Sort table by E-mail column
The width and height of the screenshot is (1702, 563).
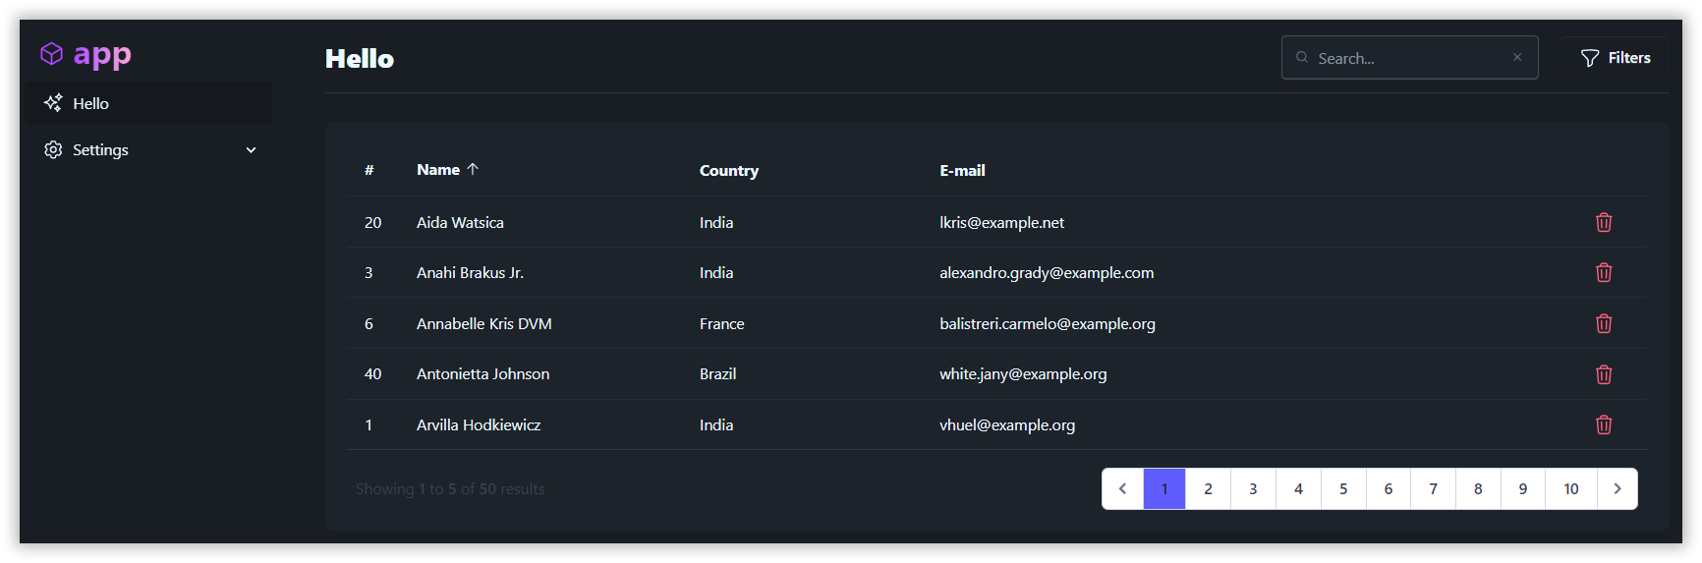click(962, 171)
